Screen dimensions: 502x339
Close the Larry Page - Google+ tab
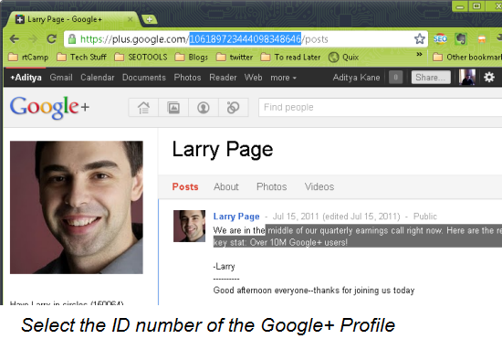(x=130, y=19)
